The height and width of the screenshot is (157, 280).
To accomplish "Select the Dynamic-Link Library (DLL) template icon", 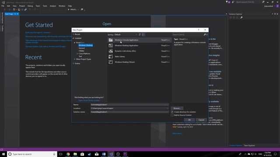I will coord(111,51).
